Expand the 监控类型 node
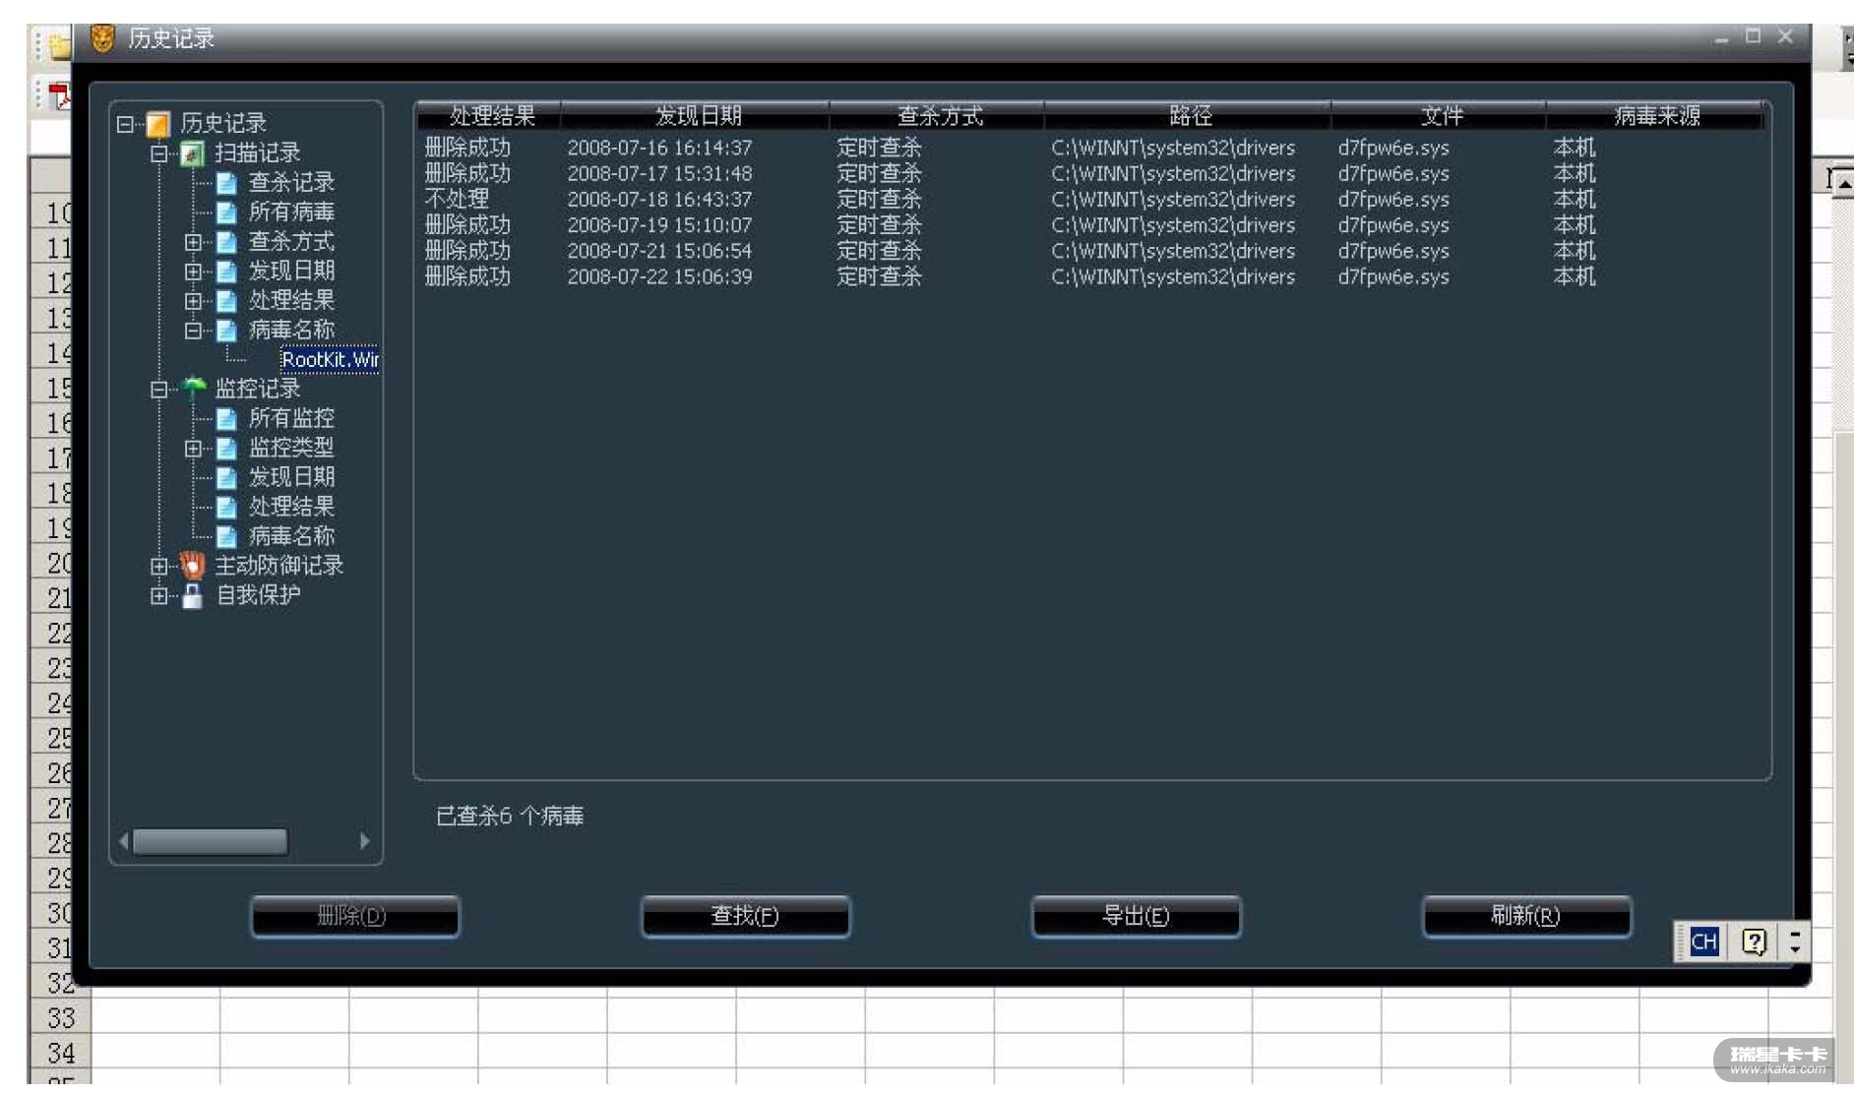The width and height of the screenshot is (1854, 1094). [193, 449]
